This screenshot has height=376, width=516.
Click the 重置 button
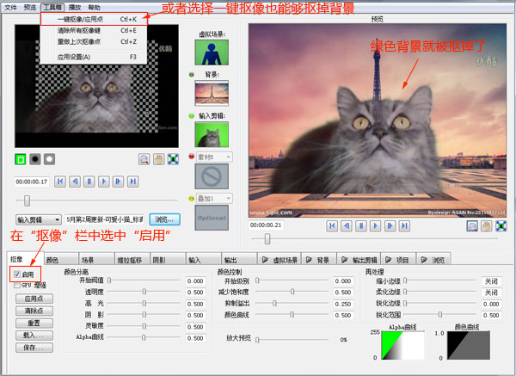34,323
